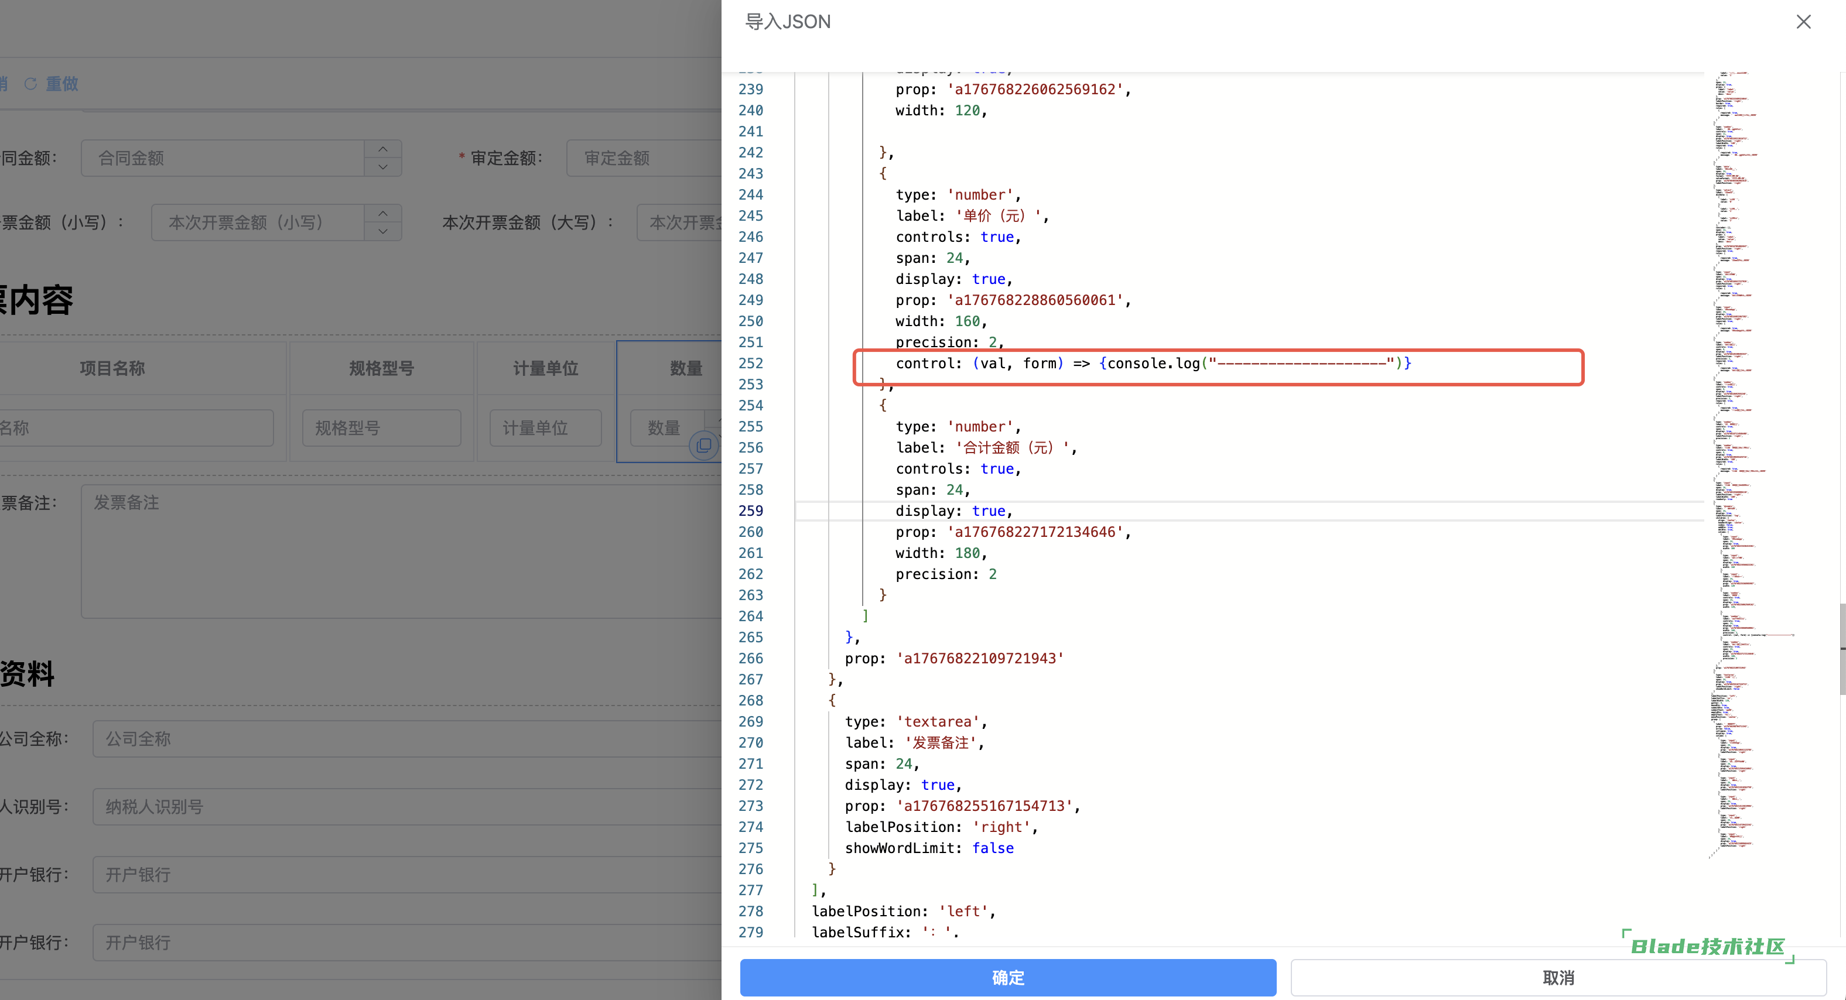Focus the 规格型号 table input
This screenshot has height=1000, width=1846.
381,427
